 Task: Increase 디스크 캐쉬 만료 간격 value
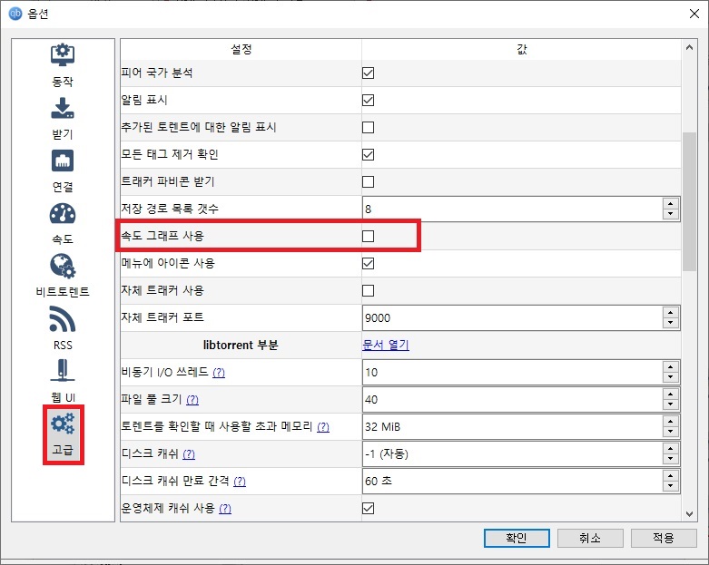[671, 476]
